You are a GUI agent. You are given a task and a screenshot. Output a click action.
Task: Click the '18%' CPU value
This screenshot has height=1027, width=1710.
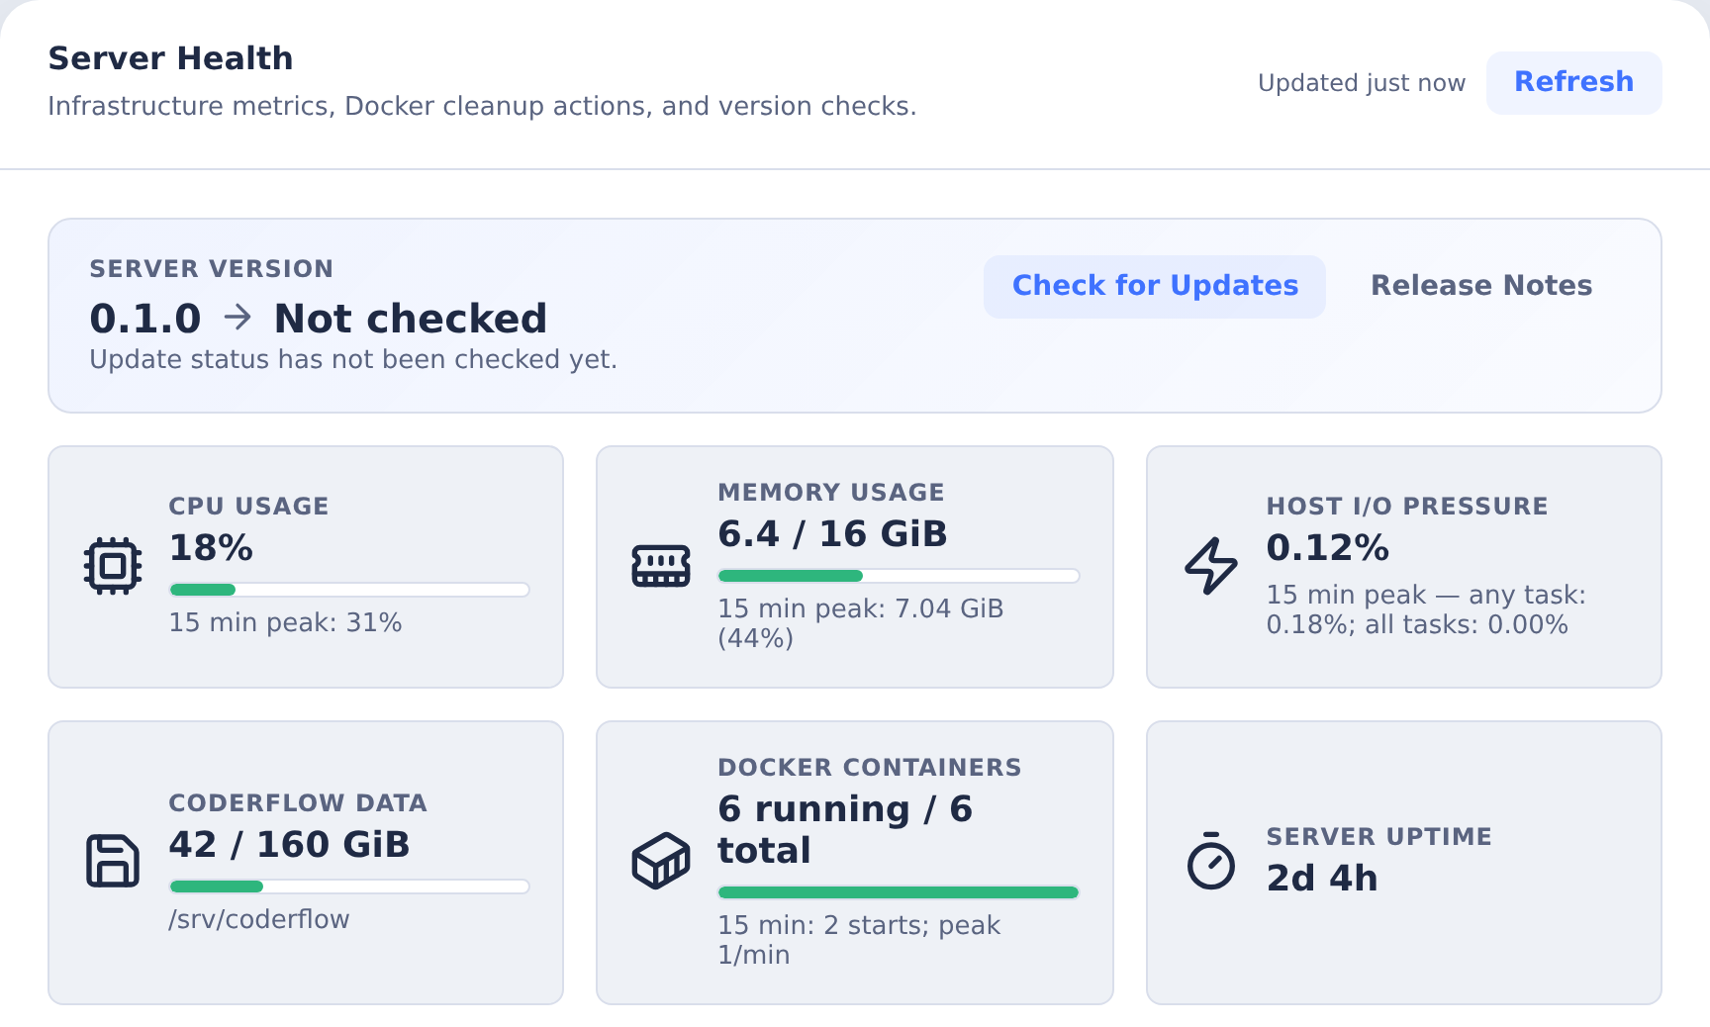coord(211,548)
